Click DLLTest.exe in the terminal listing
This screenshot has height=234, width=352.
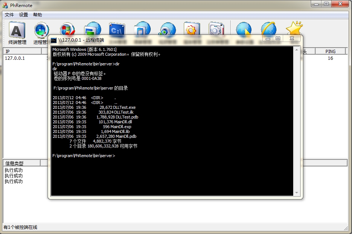[x=124, y=107]
